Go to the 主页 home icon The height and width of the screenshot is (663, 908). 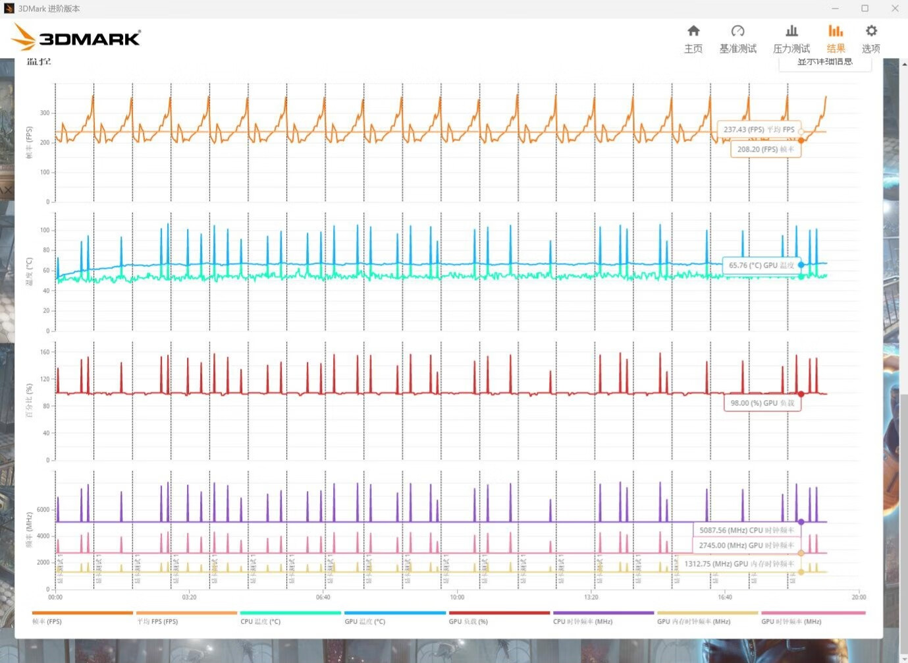pos(693,31)
